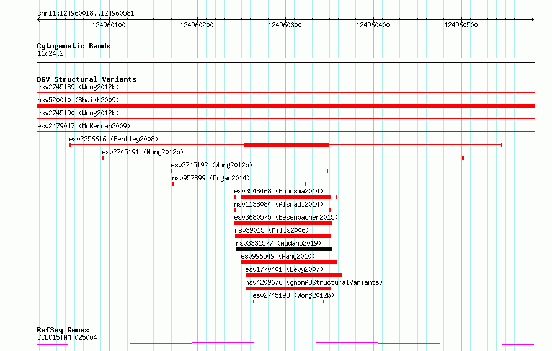Click the esv2256616 (Bentley2008) label

pyautogui.click(x=114, y=139)
